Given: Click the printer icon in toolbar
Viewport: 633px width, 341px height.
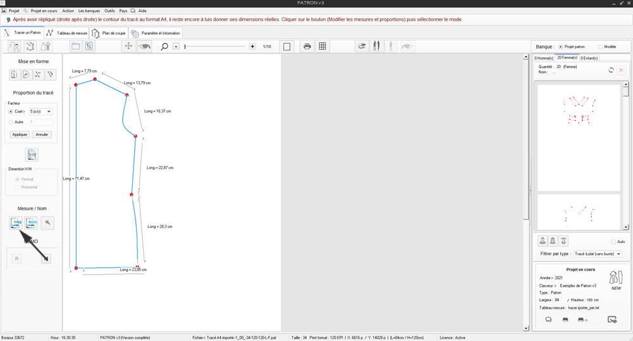Looking at the screenshot, I should [307, 46].
